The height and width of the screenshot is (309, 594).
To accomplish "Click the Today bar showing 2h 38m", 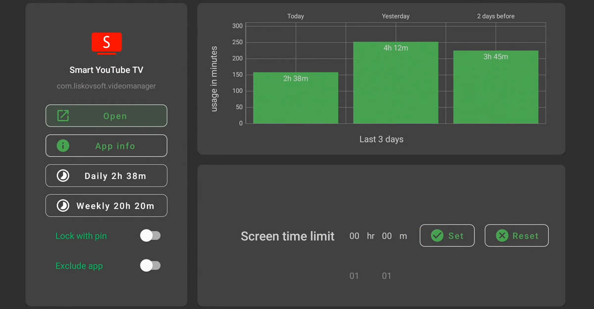I will click(296, 98).
